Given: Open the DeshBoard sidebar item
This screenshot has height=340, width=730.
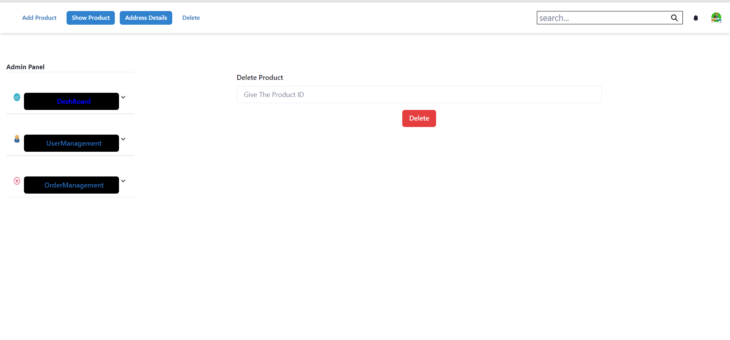Looking at the screenshot, I should pyautogui.click(x=71, y=102).
